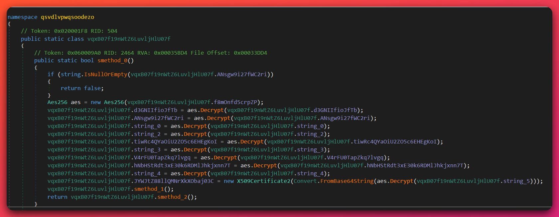Click the namespace name qsvdlvpwqsoodezo
Image resolution: width=559 pixels, height=217 pixels.
click(68, 17)
